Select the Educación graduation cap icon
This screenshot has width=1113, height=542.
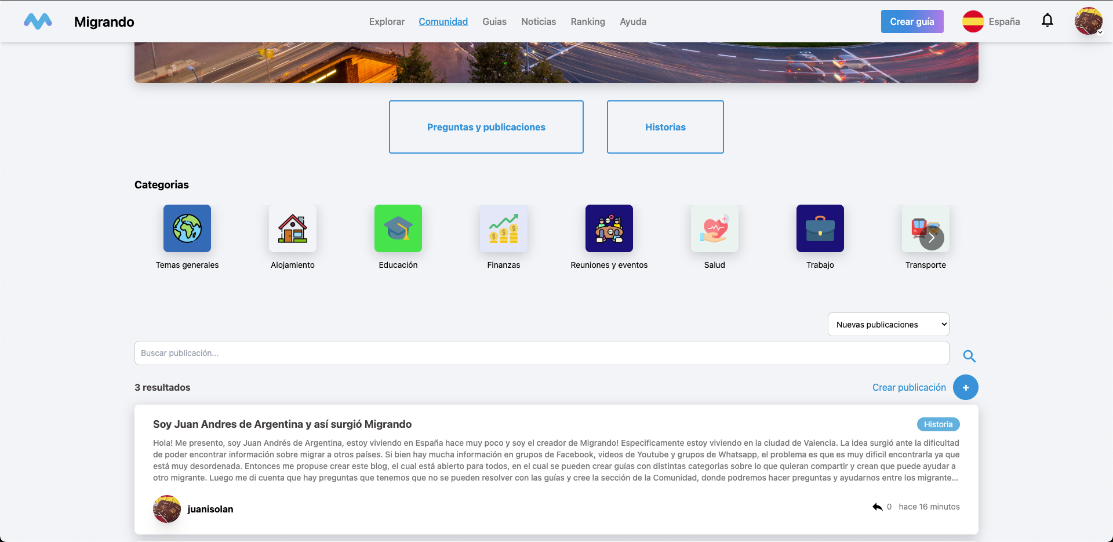(398, 228)
